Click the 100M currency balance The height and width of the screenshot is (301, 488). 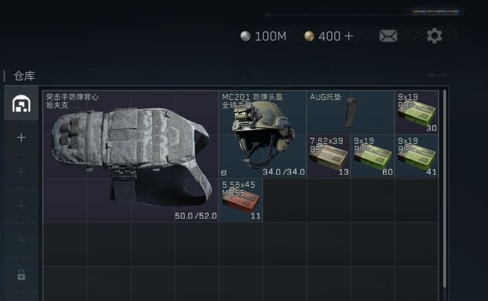pyautogui.click(x=270, y=36)
